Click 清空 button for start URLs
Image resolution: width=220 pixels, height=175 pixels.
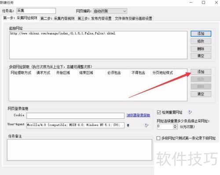click(201, 56)
